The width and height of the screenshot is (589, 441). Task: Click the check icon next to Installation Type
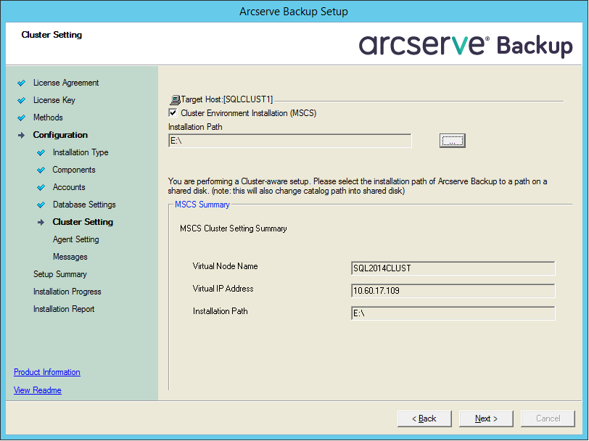pos(41,152)
